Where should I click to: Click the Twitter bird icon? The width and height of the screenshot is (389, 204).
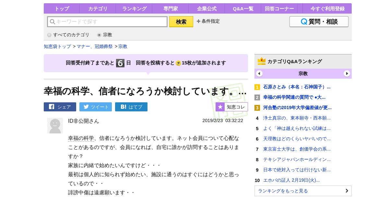[x=86, y=107]
